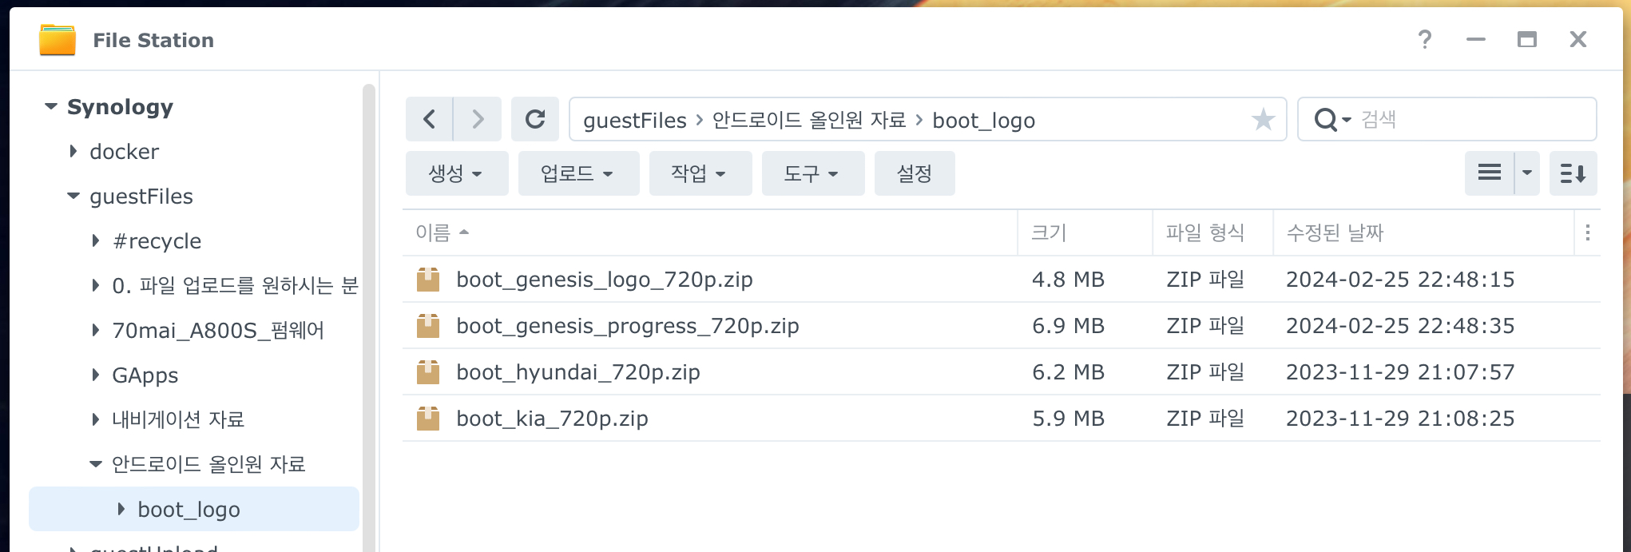
Task: Go forward to the next folder
Action: point(478,120)
